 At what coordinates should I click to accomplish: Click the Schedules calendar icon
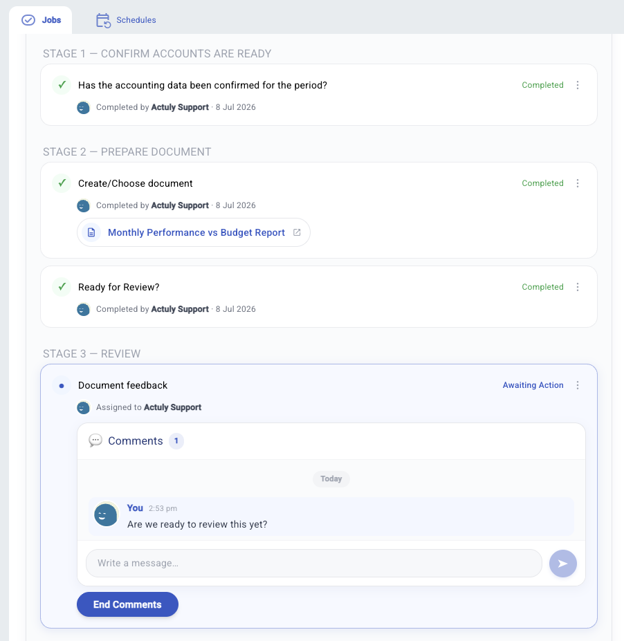click(103, 21)
